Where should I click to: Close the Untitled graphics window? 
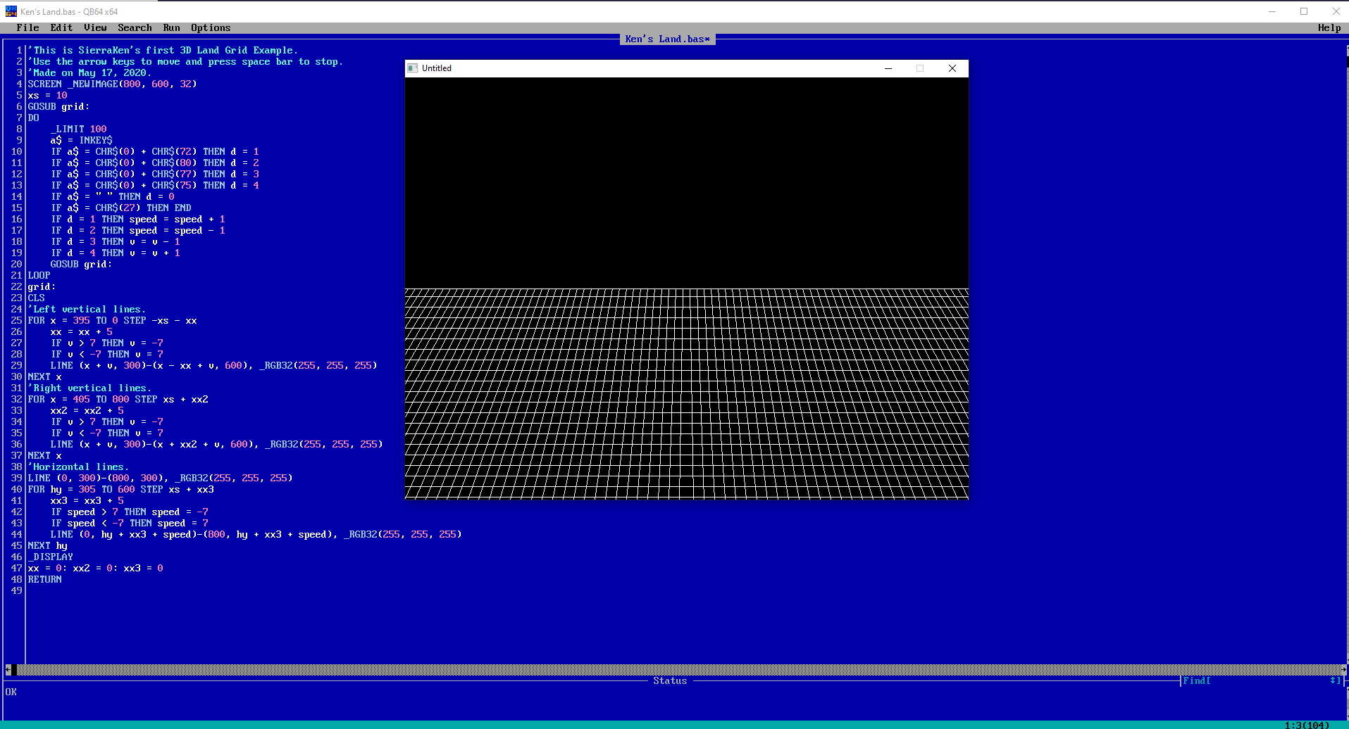coord(952,68)
